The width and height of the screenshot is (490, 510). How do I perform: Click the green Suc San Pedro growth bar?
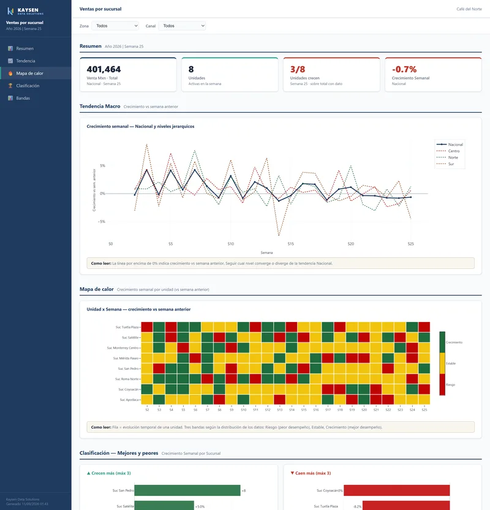click(187, 490)
